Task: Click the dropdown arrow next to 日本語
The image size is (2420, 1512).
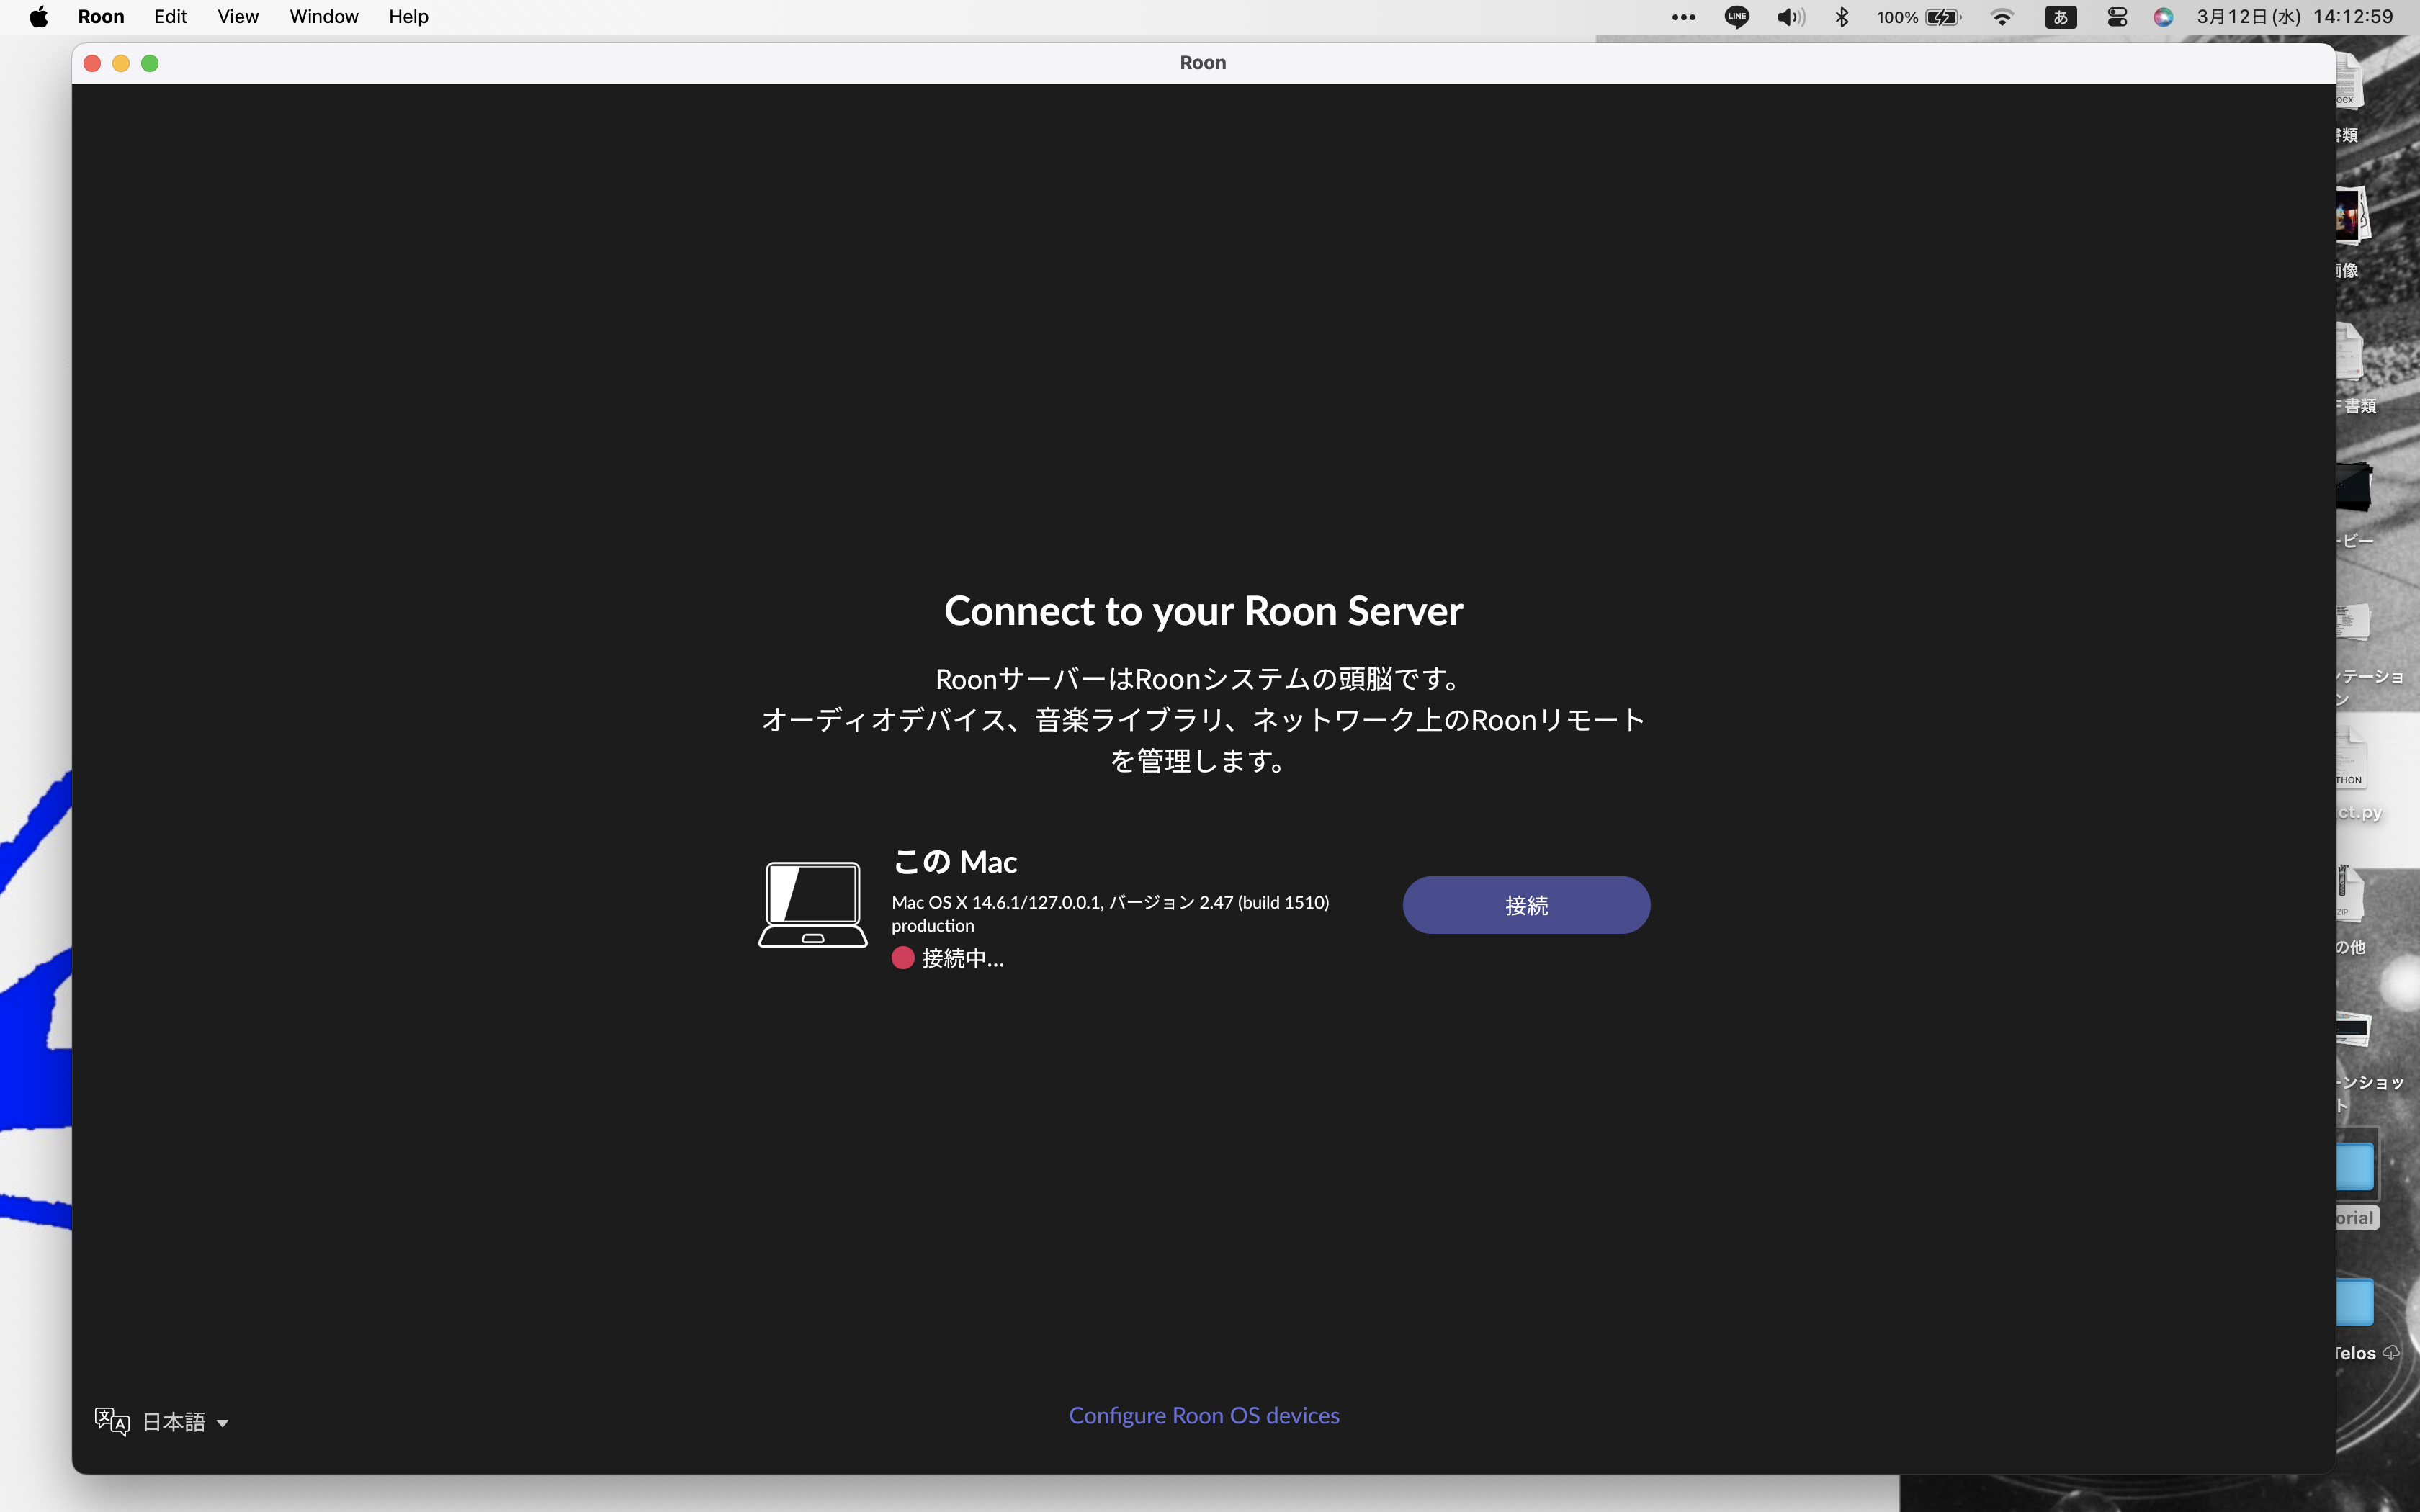Action: point(222,1423)
